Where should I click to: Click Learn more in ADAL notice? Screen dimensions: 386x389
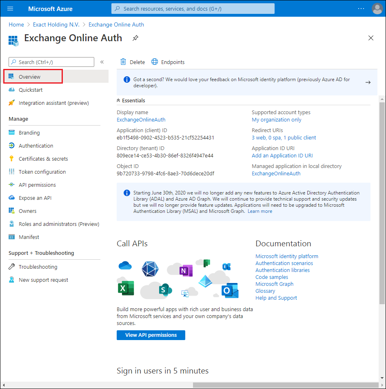(x=260, y=211)
